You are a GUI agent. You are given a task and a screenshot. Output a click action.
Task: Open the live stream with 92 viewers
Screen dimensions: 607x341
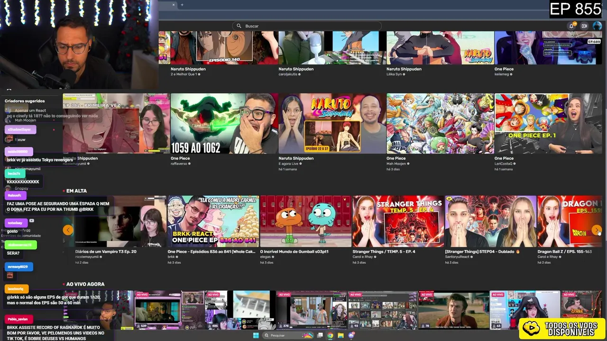point(382,310)
